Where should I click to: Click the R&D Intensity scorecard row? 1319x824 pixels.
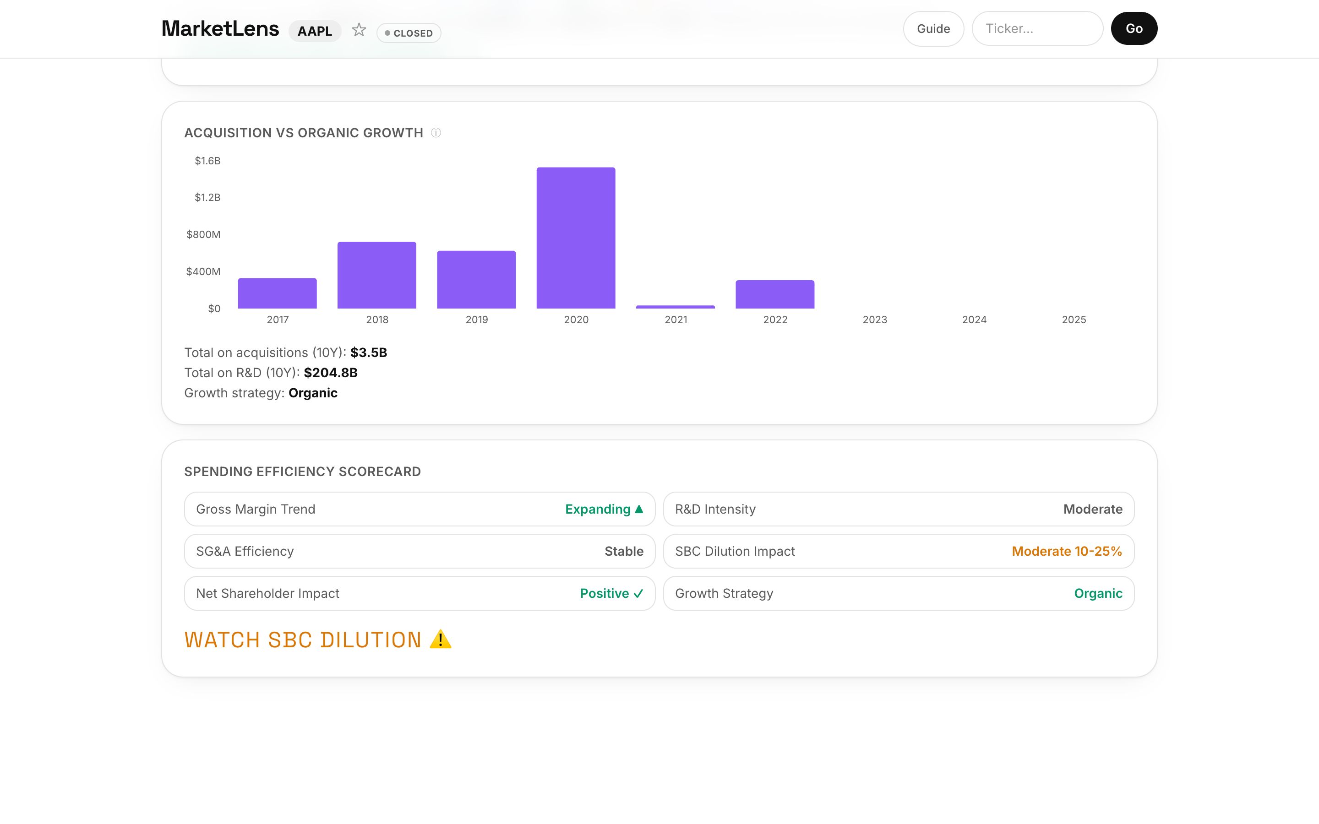(899, 509)
